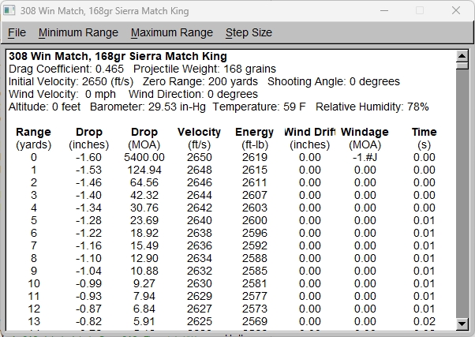Click 'Wind Direction: 0 degrees' text

(x=193, y=94)
